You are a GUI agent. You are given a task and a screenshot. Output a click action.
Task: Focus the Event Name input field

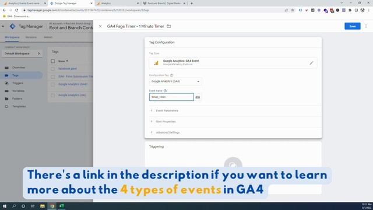pyautogui.click(x=171, y=97)
